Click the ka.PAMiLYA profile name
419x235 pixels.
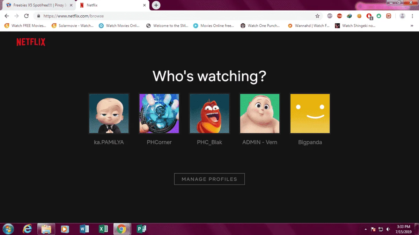[109, 142]
